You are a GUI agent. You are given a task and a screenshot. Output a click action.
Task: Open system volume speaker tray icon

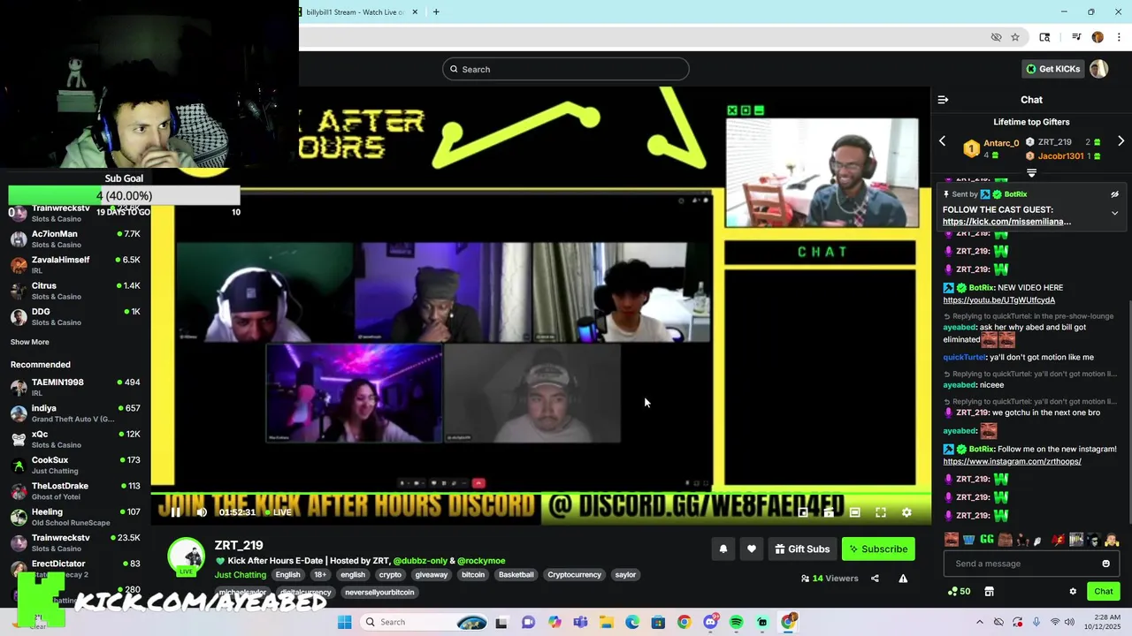(x=1069, y=622)
